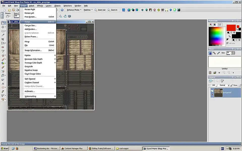This screenshot has height=151, width=242.
Task: Select the Text tool in the toolbox
Action: 3,83
